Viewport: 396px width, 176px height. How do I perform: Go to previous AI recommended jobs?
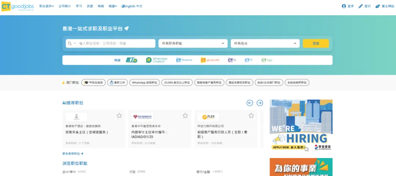(250, 103)
